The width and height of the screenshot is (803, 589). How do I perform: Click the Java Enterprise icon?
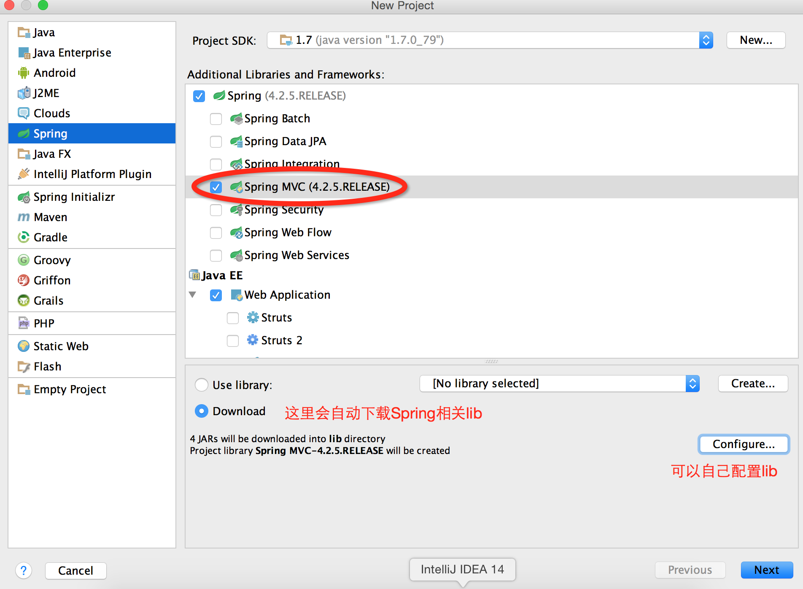point(24,53)
